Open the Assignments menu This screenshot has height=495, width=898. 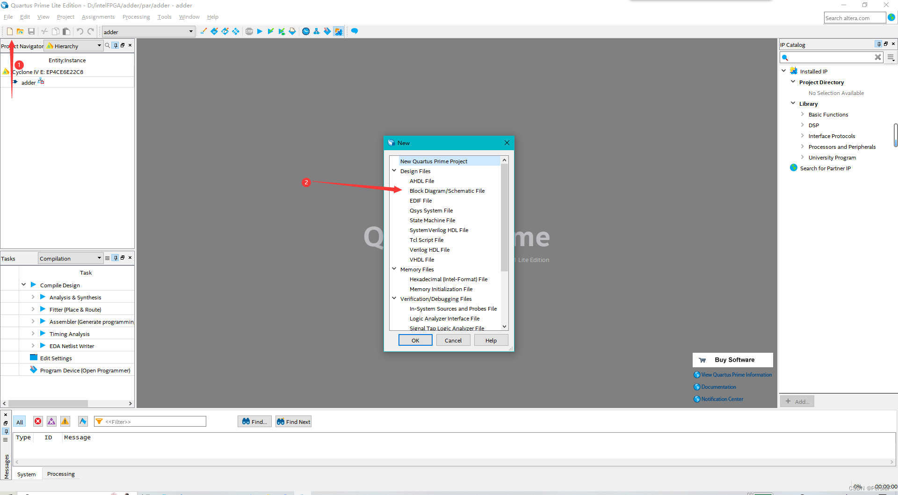coord(98,17)
